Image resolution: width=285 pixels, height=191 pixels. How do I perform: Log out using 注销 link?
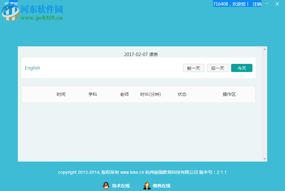point(257,4)
